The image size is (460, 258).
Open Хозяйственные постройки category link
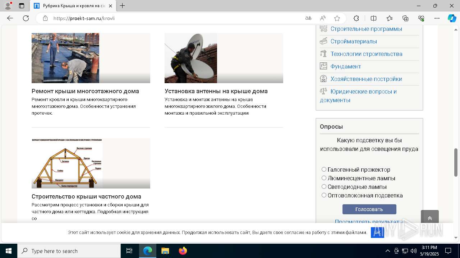coord(366,79)
